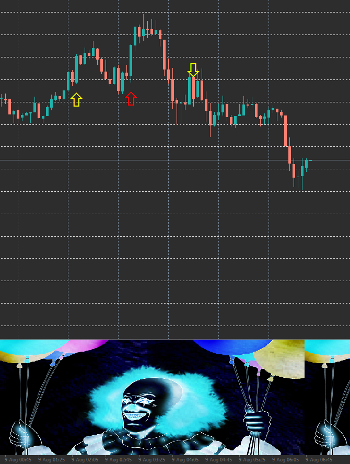Click the latest green candle at chart end
Image resolution: width=350 pixels, height=464 pixels.
pyautogui.click(x=307, y=165)
